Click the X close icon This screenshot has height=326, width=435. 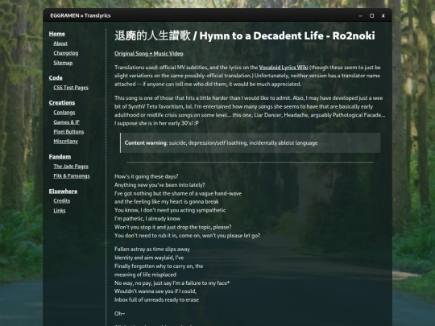click(383, 16)
